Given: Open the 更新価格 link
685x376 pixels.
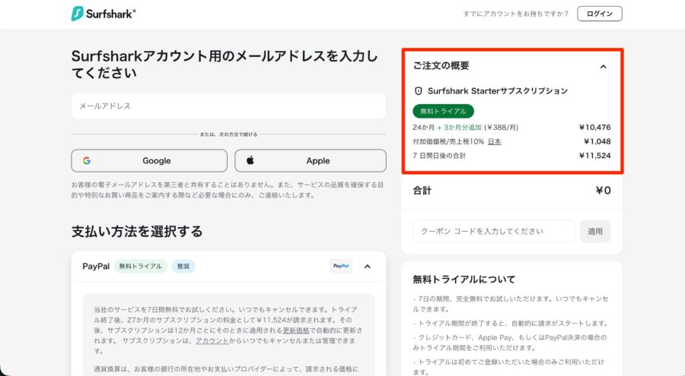Looking at the screenshot, I should tap(296, 330).
